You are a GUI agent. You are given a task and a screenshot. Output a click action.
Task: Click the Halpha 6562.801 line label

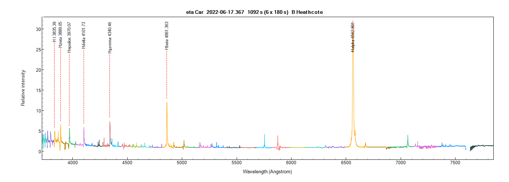[x=352, y=37]
